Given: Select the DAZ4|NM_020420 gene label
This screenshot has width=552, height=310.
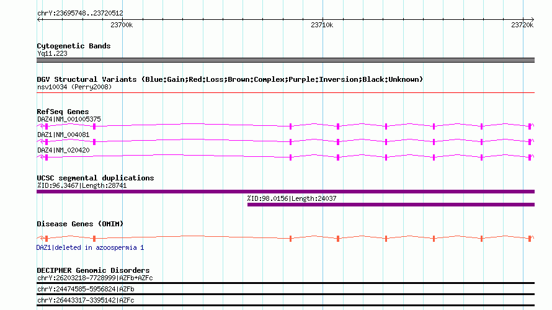Looking at the screenshot, I should (63, 150).
